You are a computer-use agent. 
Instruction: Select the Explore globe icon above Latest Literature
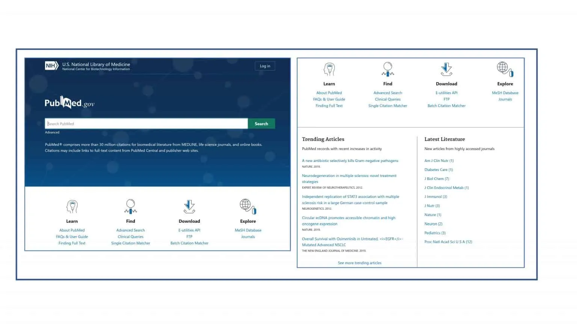(x=505, y=69)
